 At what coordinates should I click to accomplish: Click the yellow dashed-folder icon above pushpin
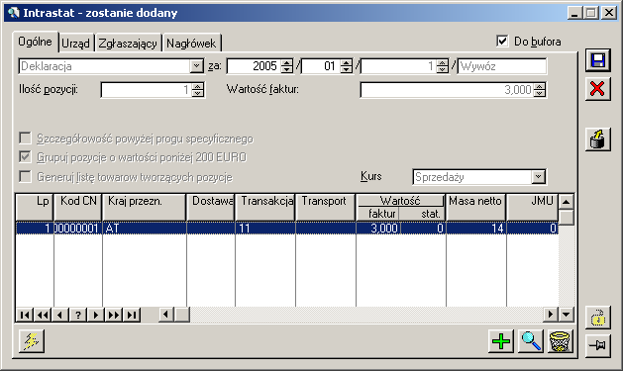point(598,317)
